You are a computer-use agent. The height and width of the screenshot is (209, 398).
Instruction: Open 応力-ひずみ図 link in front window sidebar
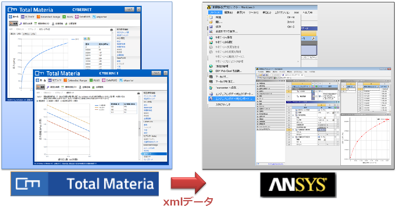point(149,148)
